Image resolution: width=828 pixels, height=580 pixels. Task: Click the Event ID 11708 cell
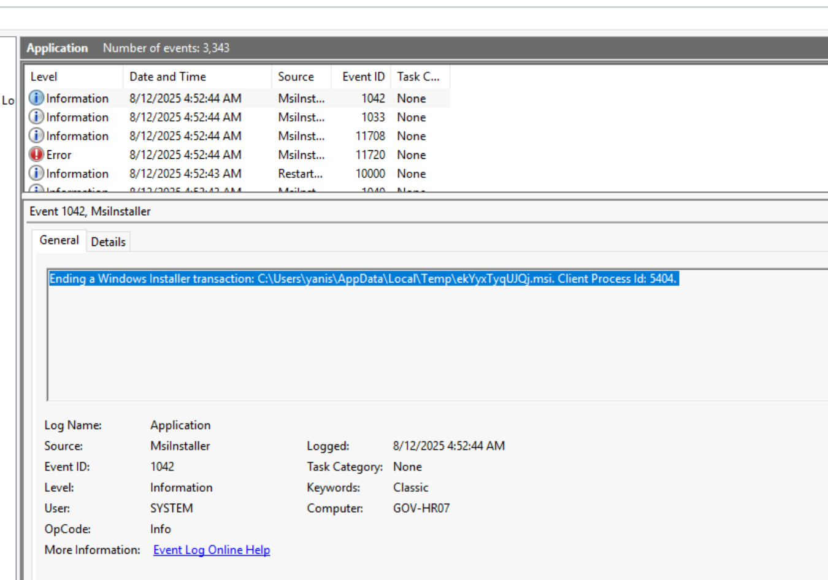370,136
